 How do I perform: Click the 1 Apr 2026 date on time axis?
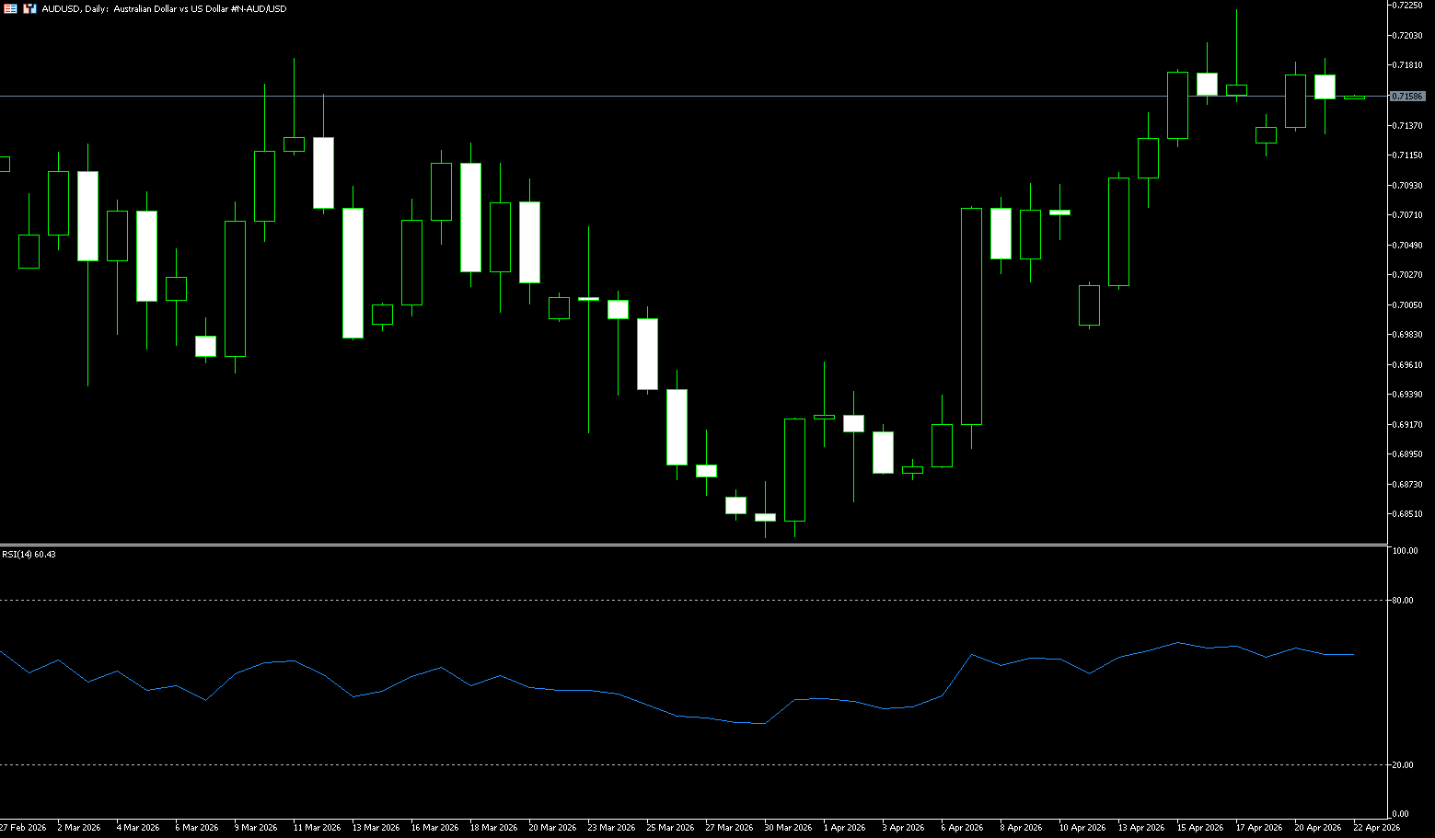click(x=844, y=828)
